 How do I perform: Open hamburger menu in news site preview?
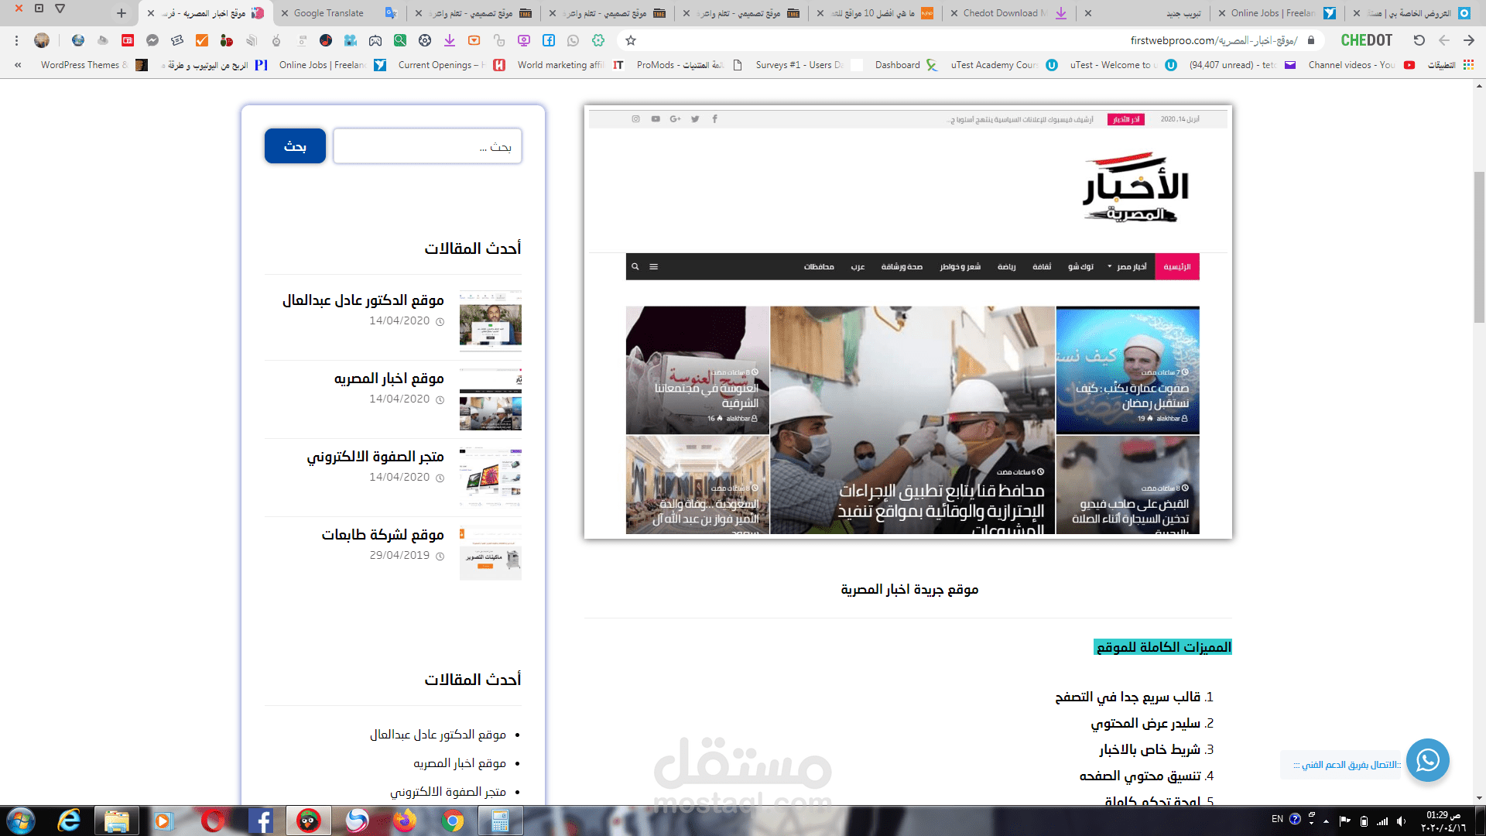tap(654, 267)
